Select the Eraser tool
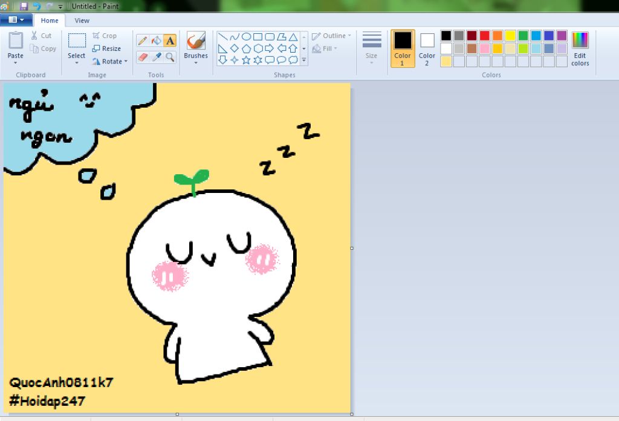619x421 pixels. (x=143, y=57)
